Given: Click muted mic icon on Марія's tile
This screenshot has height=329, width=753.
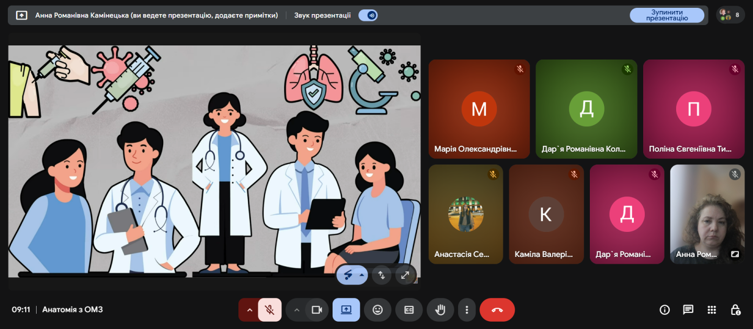Looking at the screenshot, I should (x=520, y=69).
